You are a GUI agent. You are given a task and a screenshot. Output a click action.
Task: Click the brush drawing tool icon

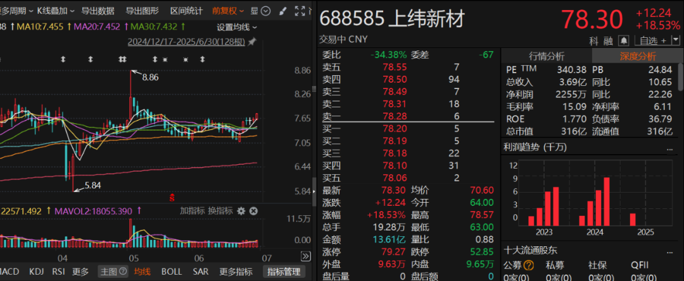[283, 11]
